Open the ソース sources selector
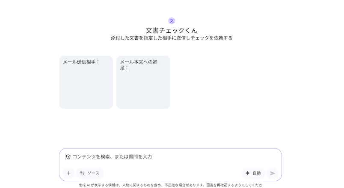The height and width of the screenshot is (188, 344). click(90, 173)
